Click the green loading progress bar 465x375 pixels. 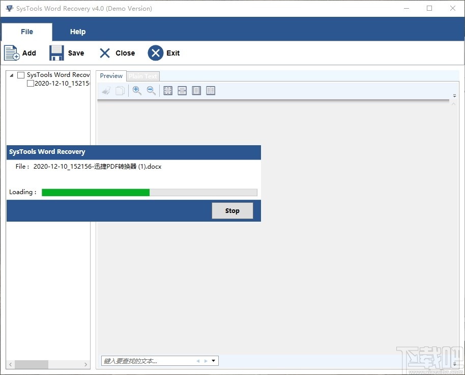point(96,192)
